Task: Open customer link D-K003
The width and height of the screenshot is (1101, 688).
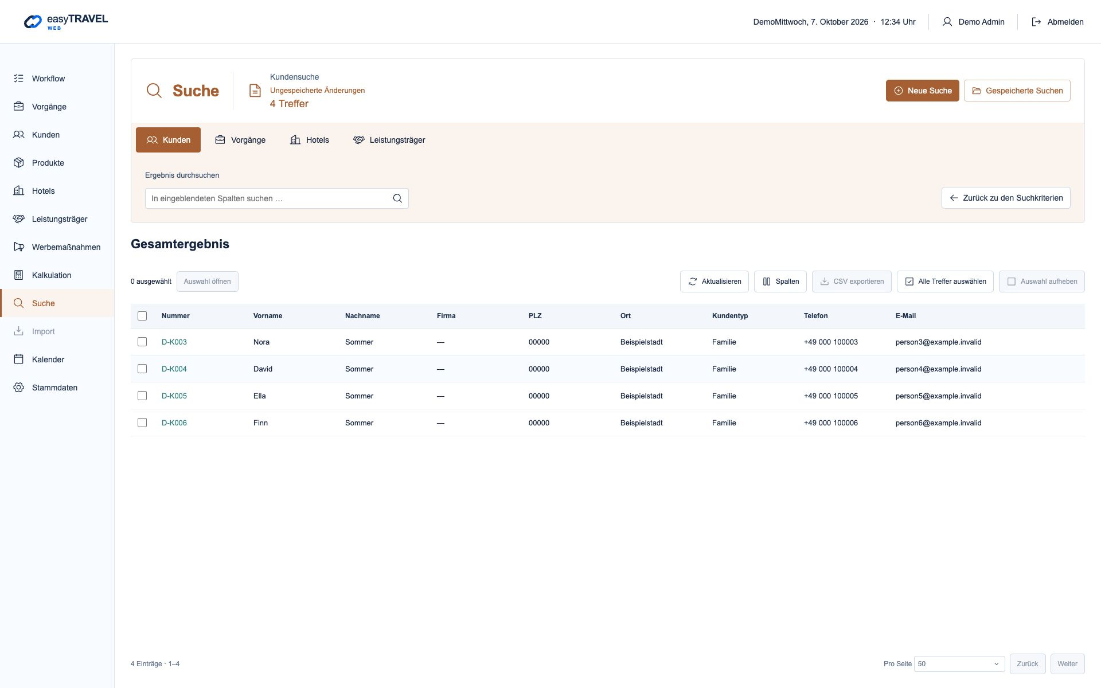Action: tap(174, 342)
